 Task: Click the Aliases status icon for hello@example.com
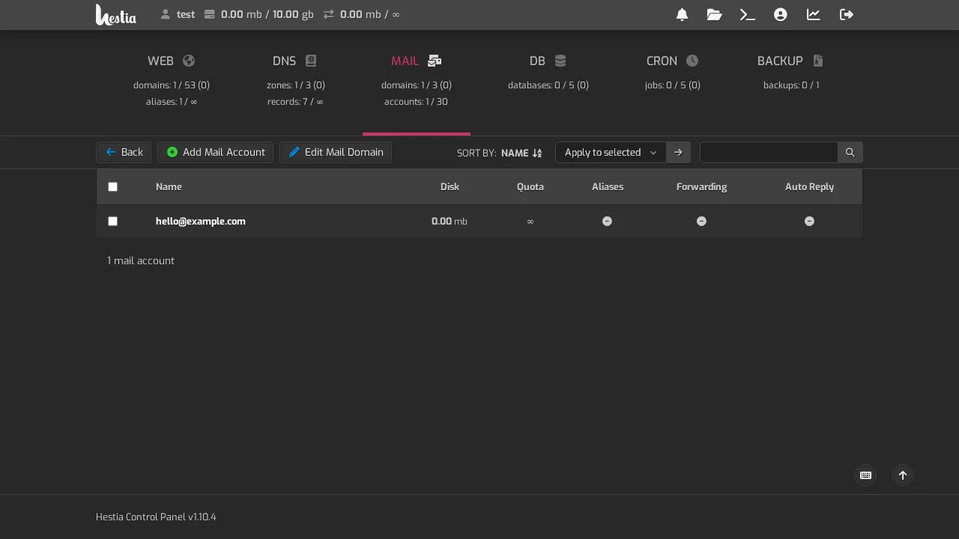(x=607, y=221)
